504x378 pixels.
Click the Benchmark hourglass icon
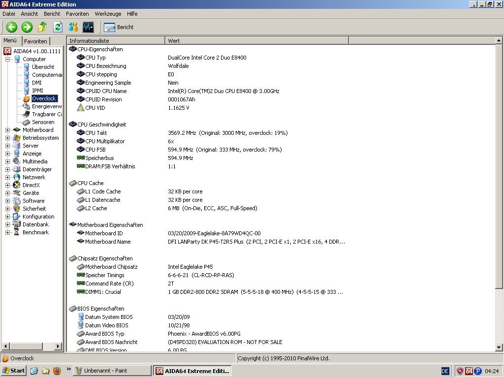tap(16, 232)
